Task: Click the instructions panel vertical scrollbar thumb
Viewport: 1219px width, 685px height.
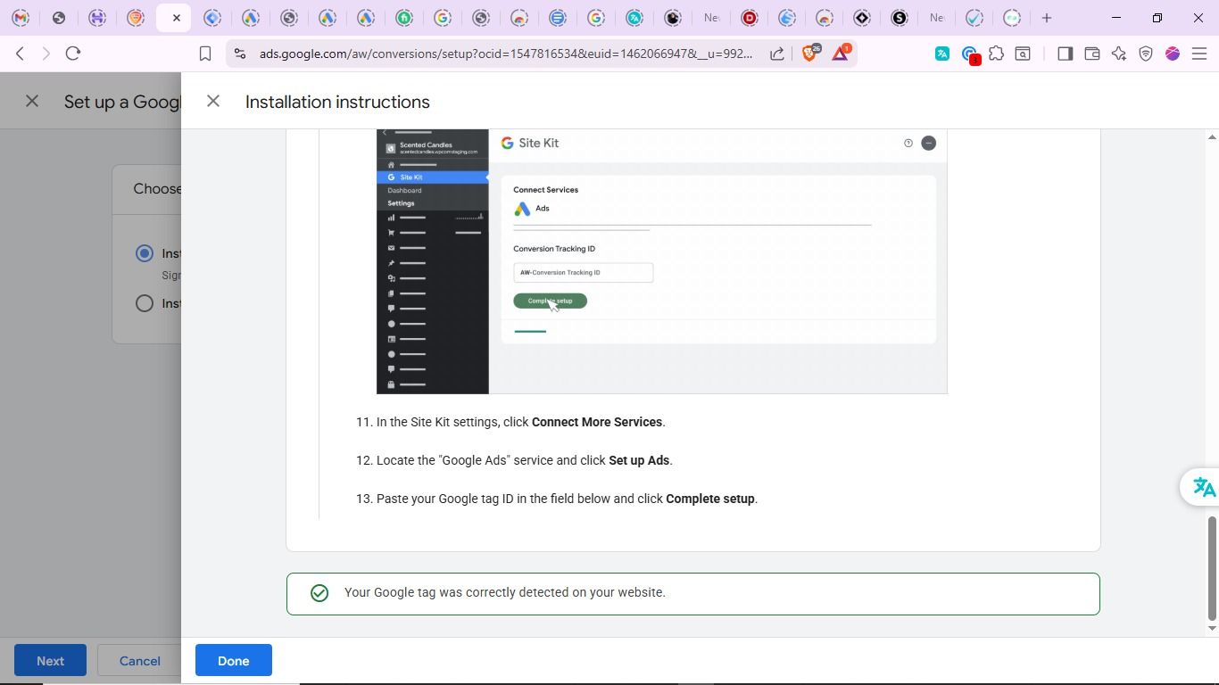Action: 1212,568
